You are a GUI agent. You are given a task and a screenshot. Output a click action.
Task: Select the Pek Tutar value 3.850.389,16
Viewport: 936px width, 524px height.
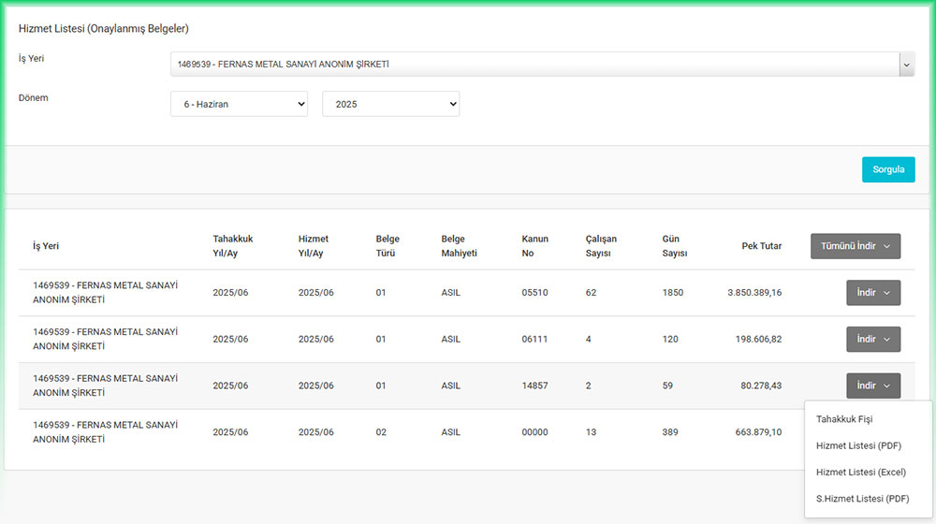tap(753, 293)
